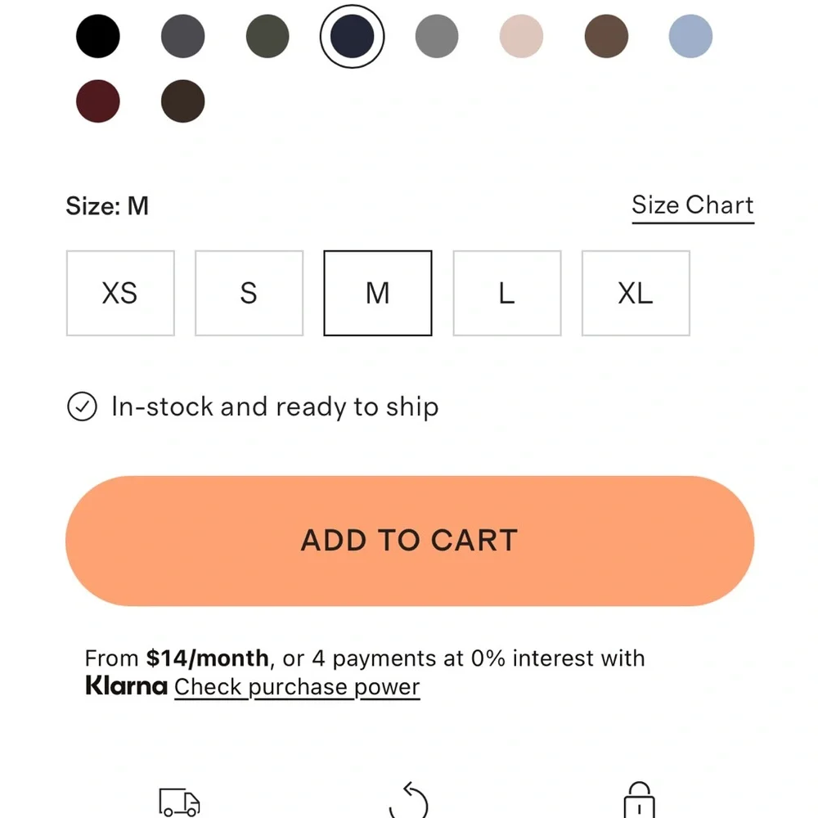Pick size L
This screenshot has width=818, height=818.
pyautogui.click(x=507, y=293)
